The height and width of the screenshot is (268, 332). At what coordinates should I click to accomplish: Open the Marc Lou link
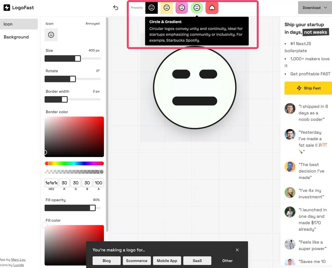point(18,259)
